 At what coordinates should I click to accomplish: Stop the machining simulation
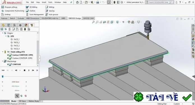[x=24, y=70]
